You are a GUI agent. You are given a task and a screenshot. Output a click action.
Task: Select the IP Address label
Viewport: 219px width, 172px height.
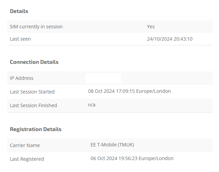pos(22,78)
